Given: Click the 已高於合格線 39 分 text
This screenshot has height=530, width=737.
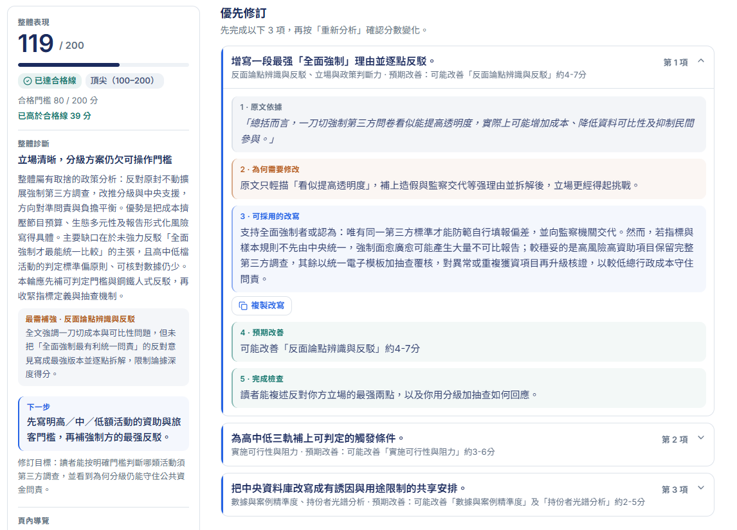Looking at the screenshot, I should click(55, 116).
